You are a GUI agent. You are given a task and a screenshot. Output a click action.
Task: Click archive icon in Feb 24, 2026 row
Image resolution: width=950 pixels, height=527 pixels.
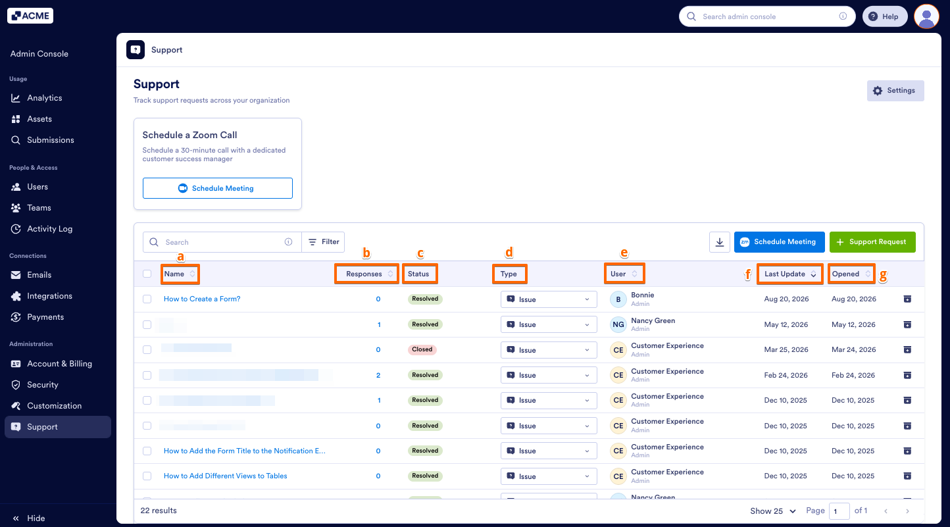click(907, 375)
